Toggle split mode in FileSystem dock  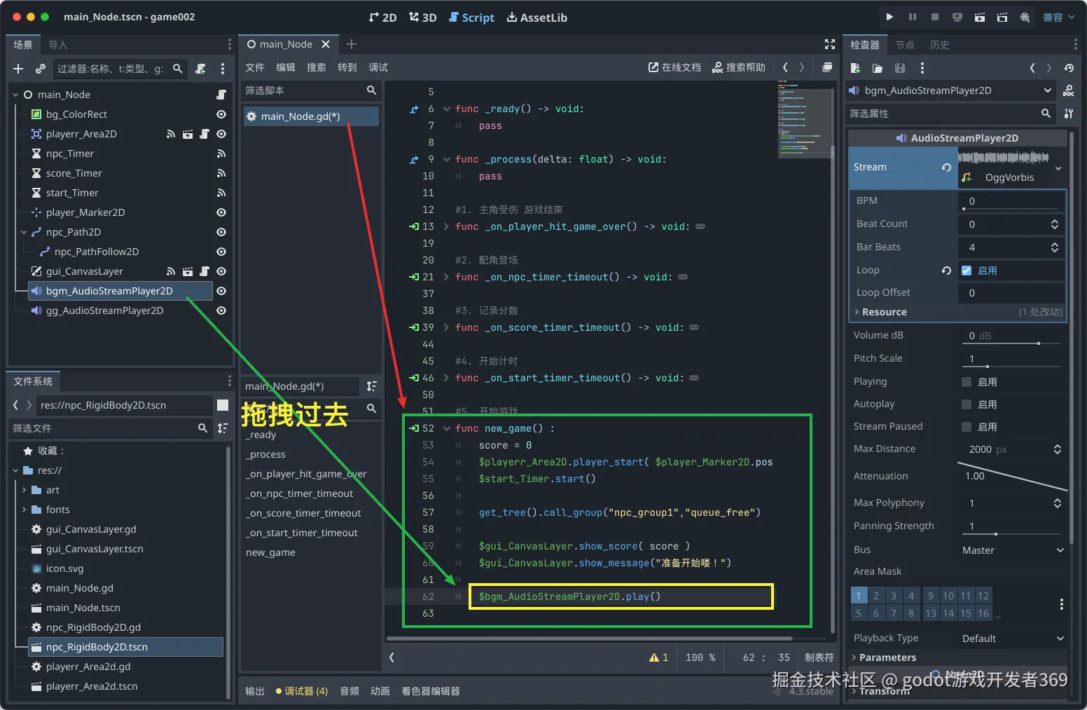pyautogui.click(x=223, y=405)
